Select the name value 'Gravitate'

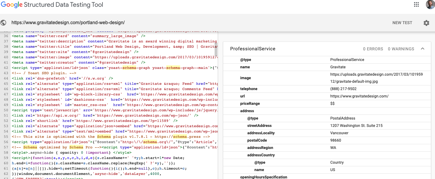(338, 67)
